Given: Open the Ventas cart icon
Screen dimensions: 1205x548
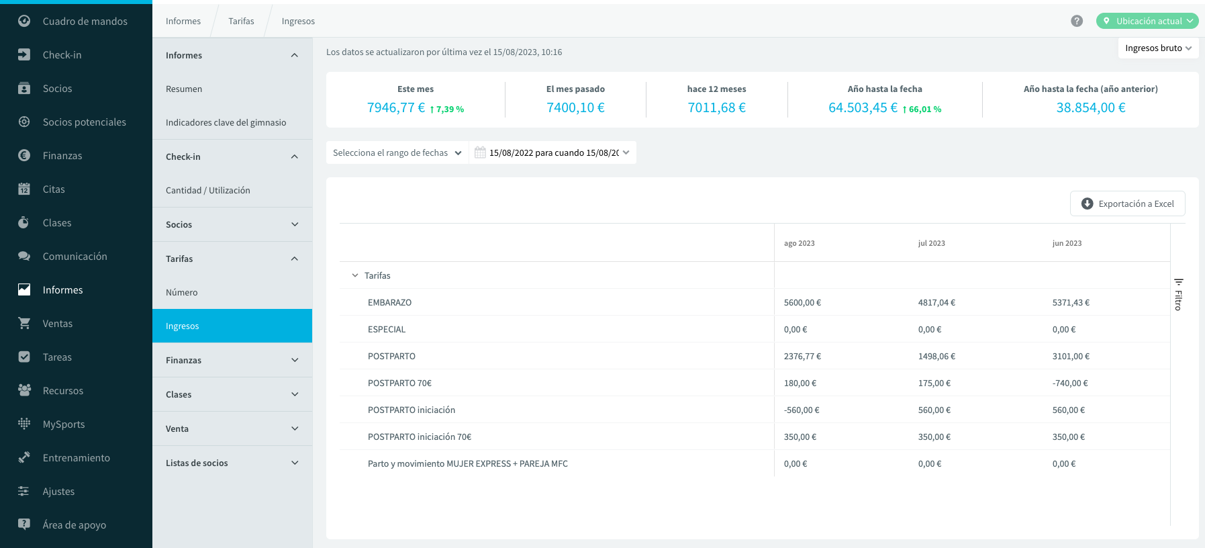Looking at the screenshot, I should coord(24,323).
